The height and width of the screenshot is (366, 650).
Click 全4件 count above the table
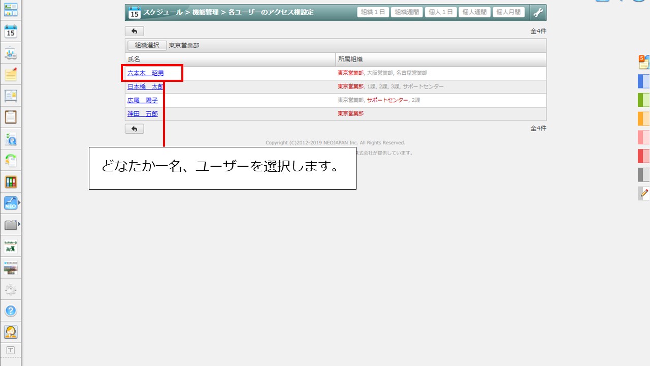(x=538, y=31)
